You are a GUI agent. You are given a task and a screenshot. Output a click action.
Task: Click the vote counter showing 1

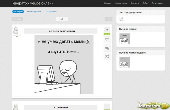[107, 106]
